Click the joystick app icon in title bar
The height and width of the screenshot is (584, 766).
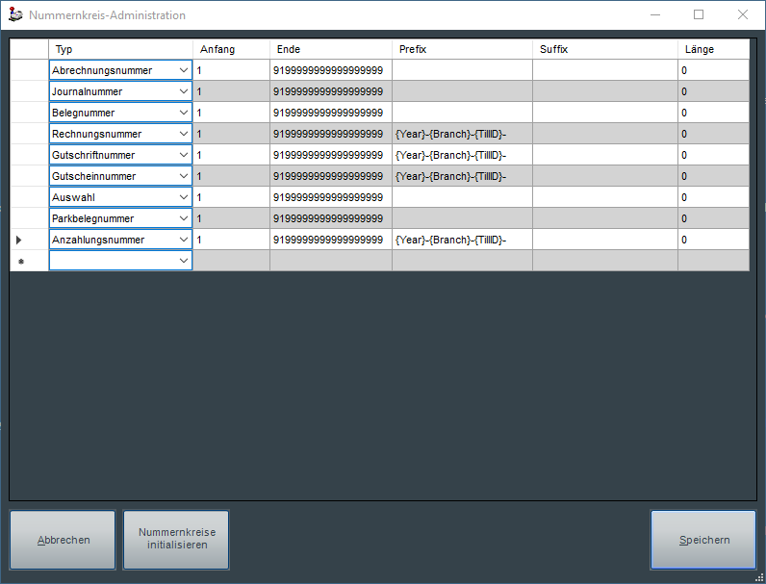[16, 15]
